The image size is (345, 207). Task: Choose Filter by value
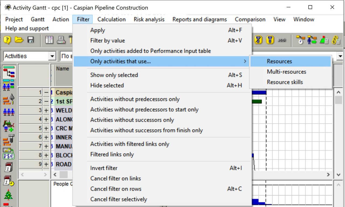tap(162, 41)
